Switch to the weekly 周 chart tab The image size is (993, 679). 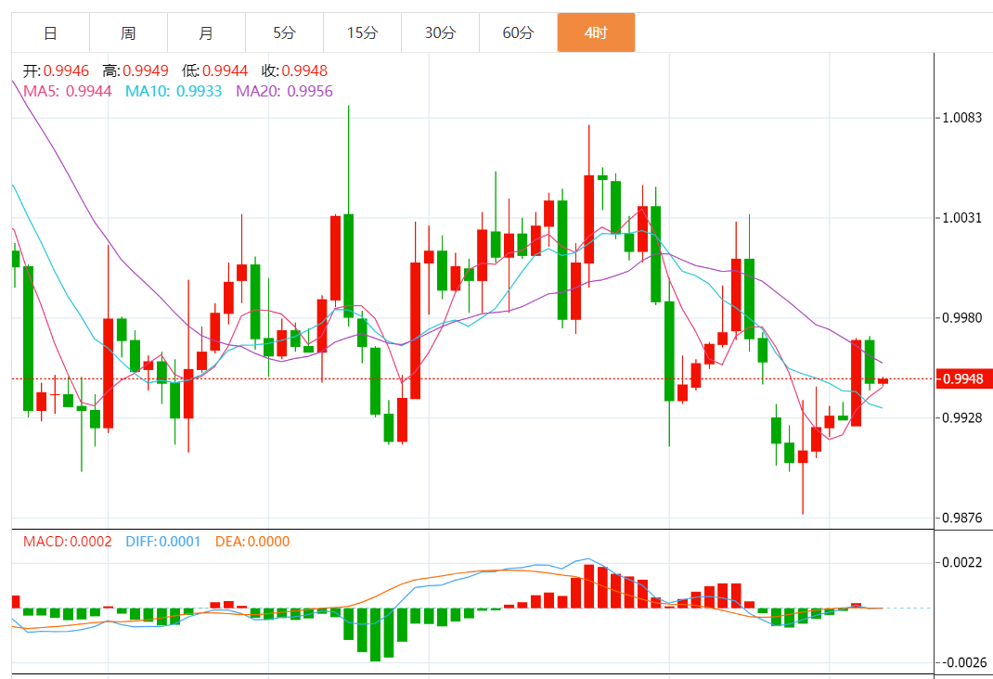pos(129,32)
